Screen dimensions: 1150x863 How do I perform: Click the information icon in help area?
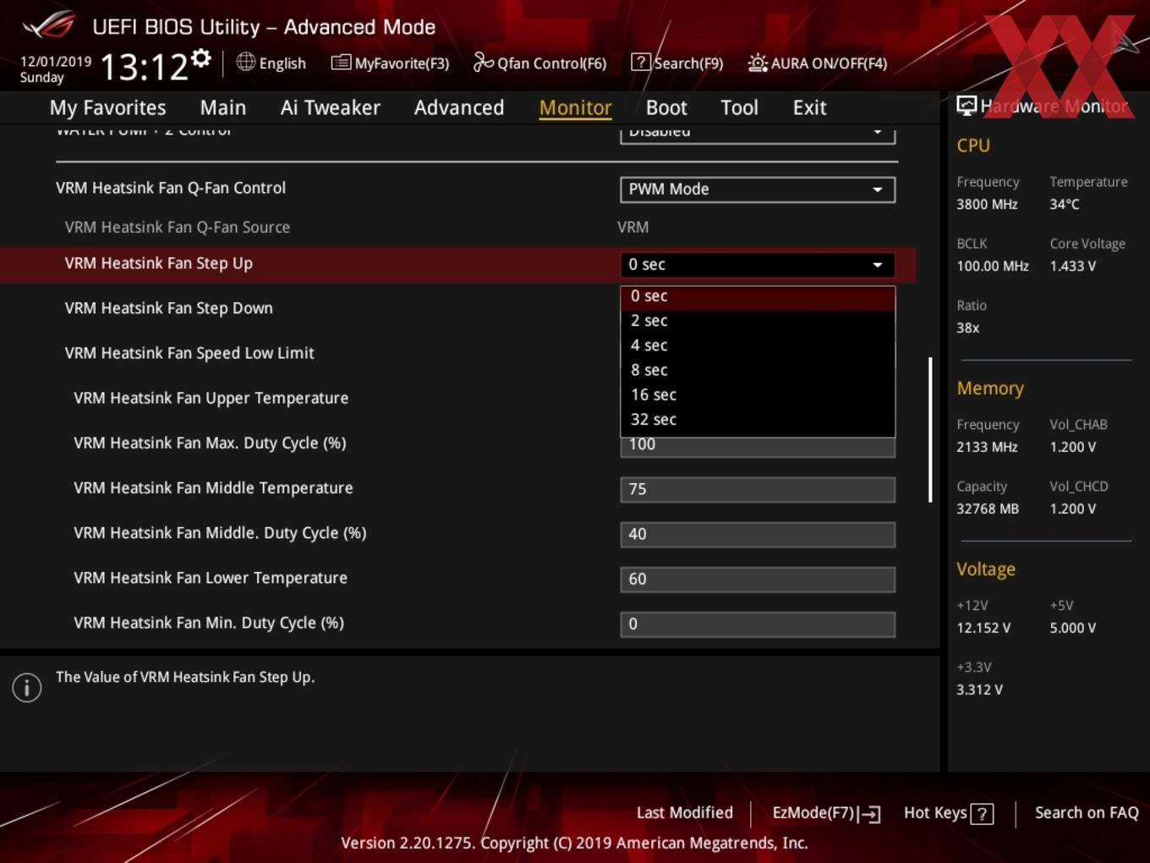point(27,687)
